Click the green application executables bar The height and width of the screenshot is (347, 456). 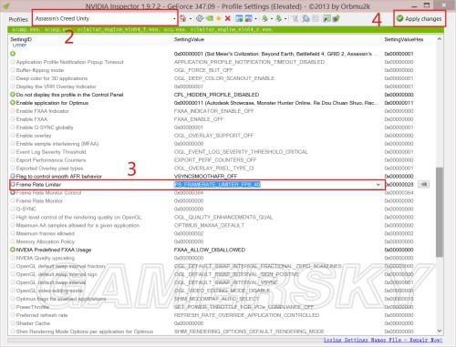pyautogui.click(x=225, y=30)
